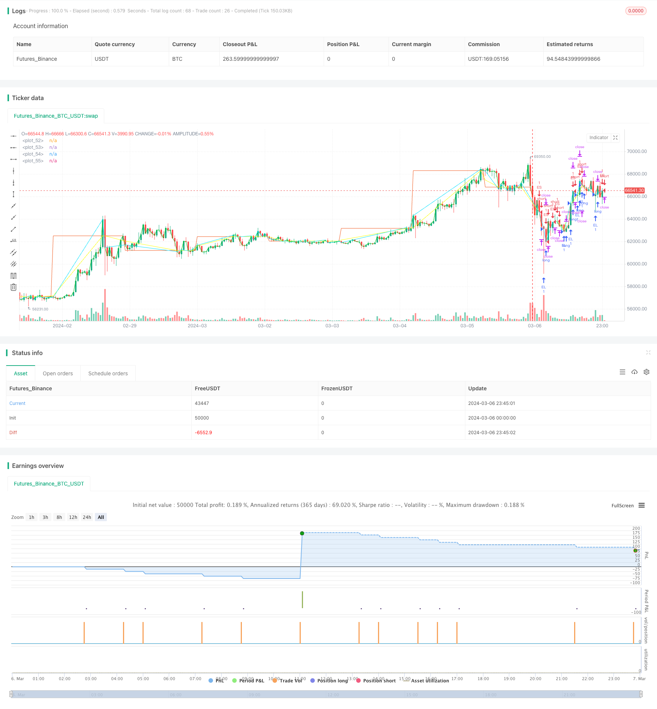
Task: Select the Fibonacci retracement lines tool
Action: [13, 276]
